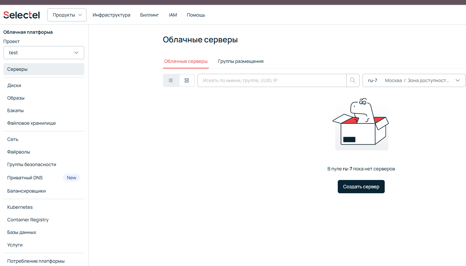Click the Selectel logo
This screenshot has height=266, width=466.
21,15
